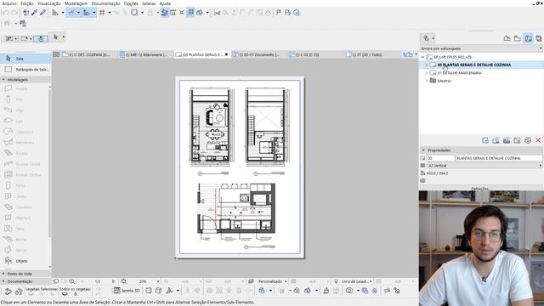Screen dimensions: 544x306
Task: Collapse the EP_Loft project tree root
Action: 422,57
